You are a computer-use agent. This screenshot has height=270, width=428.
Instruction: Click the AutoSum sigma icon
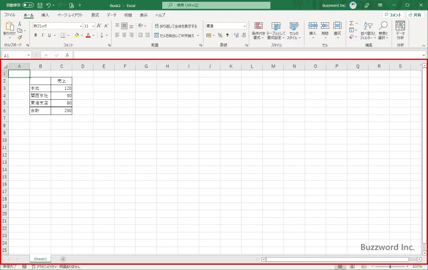click(352, 23)
